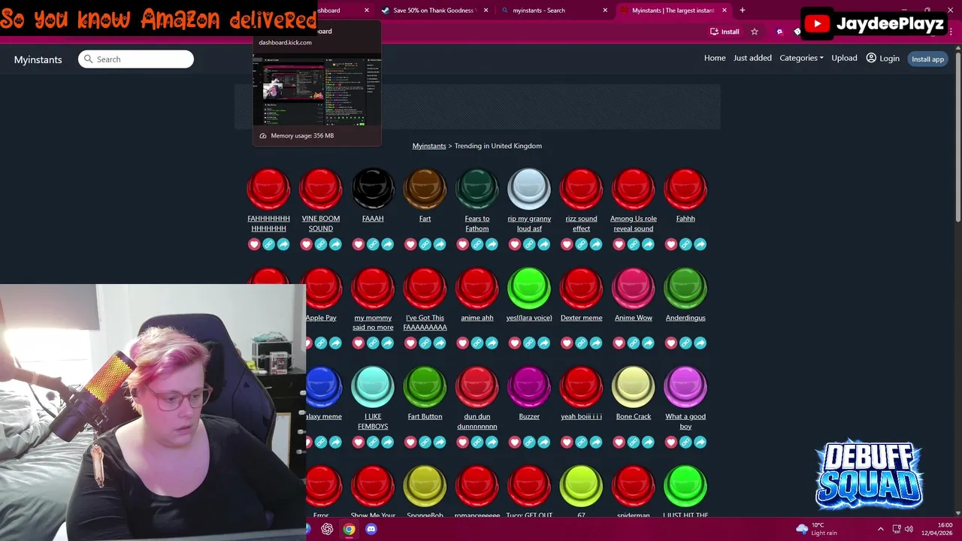Screen dimensions: 962x541
Task: Click the browser install app button
Action: tap(725, 32)
